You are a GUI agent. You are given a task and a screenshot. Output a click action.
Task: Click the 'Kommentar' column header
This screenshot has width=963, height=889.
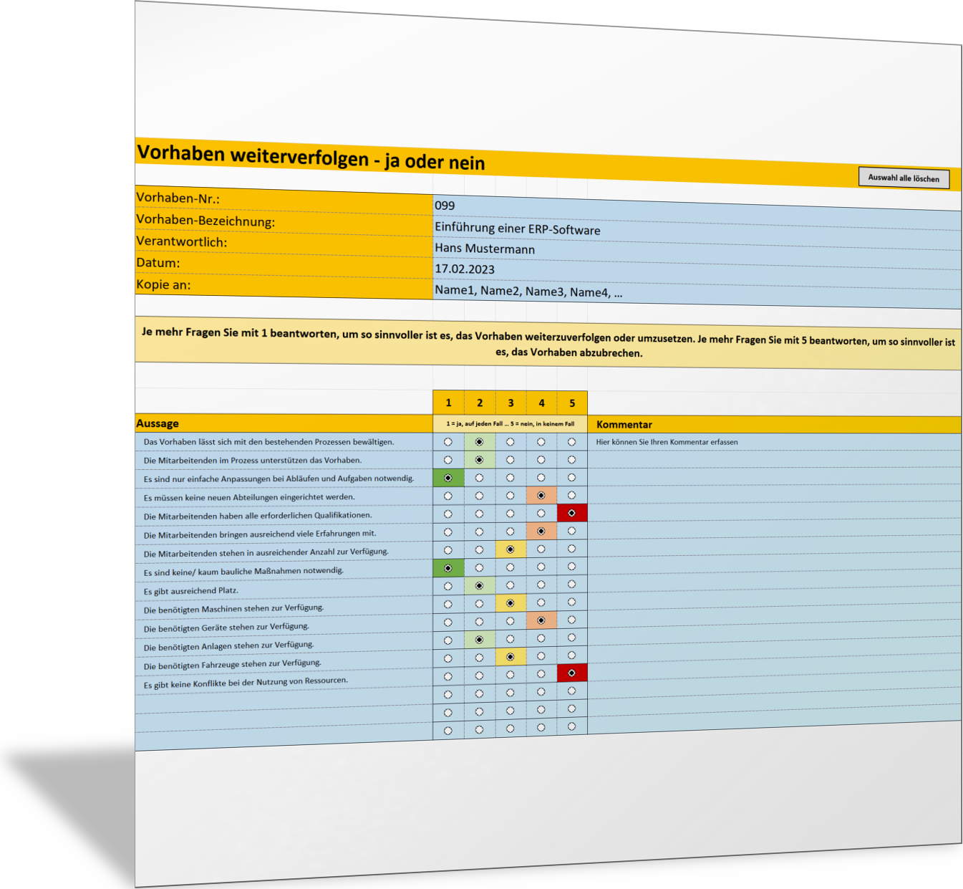tap(624, 425)
